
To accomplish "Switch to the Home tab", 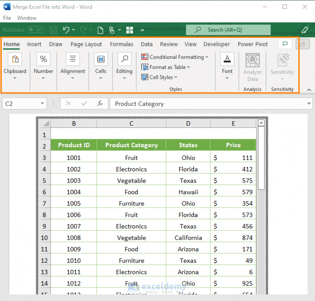I will click(11, 44).
